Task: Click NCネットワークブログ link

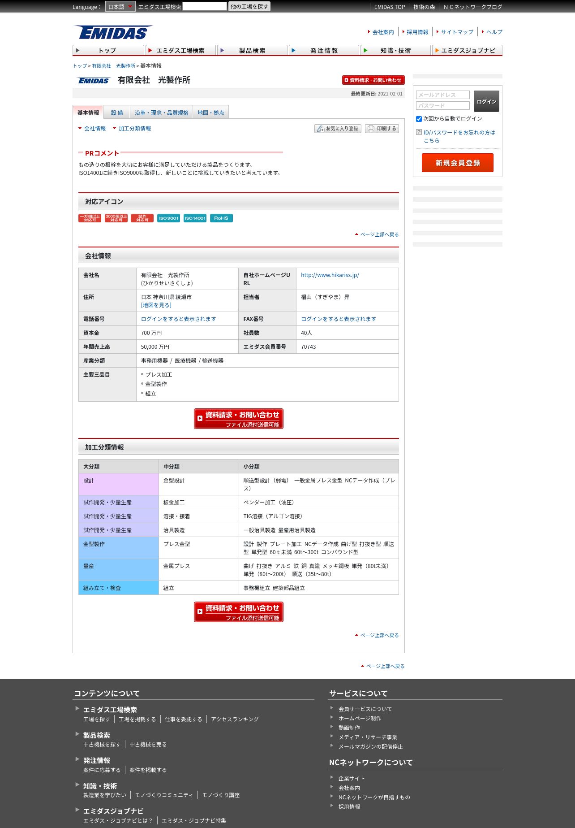Action: pos(473,7)
